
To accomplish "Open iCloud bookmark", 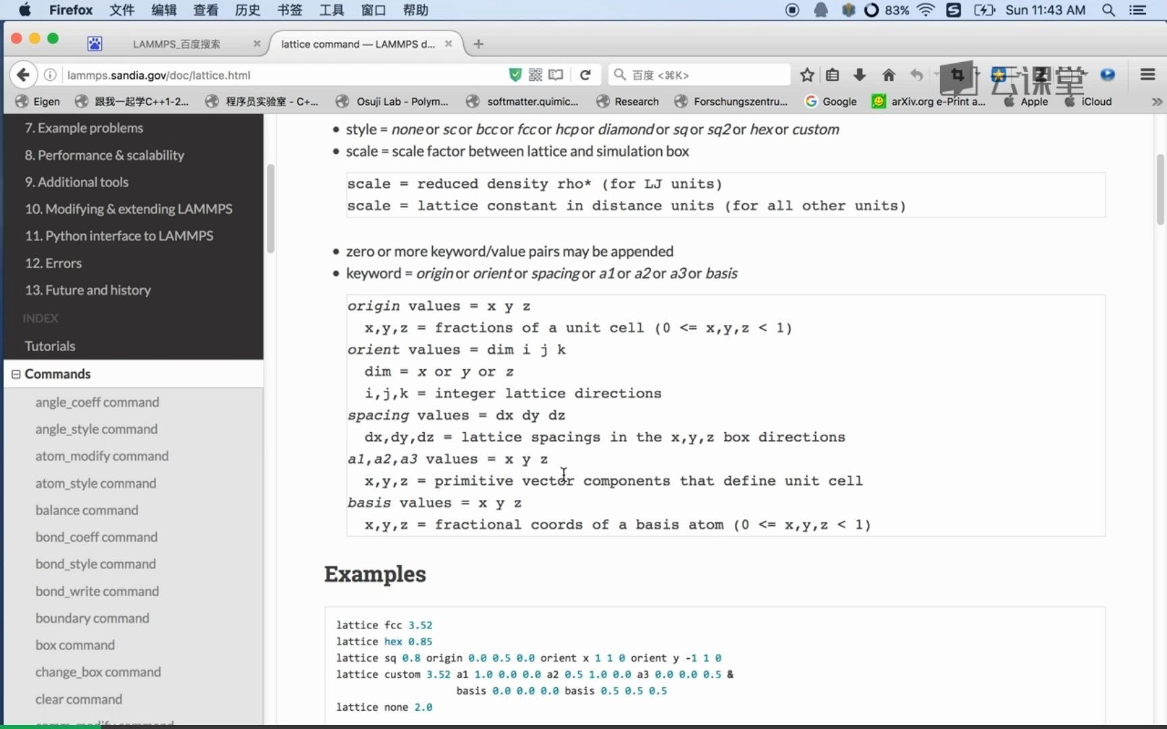I will point(1088,102).
